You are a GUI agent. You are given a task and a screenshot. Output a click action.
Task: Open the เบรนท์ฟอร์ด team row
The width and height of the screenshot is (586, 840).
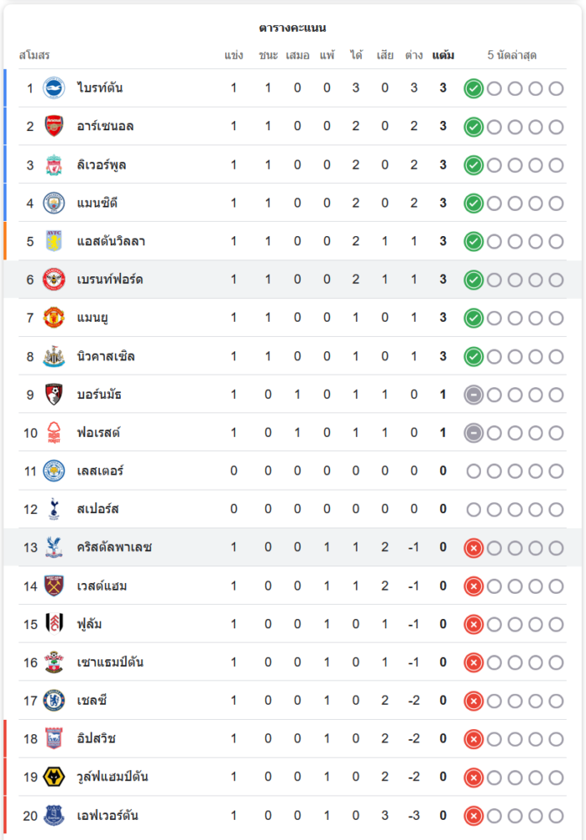click(109, 280)
